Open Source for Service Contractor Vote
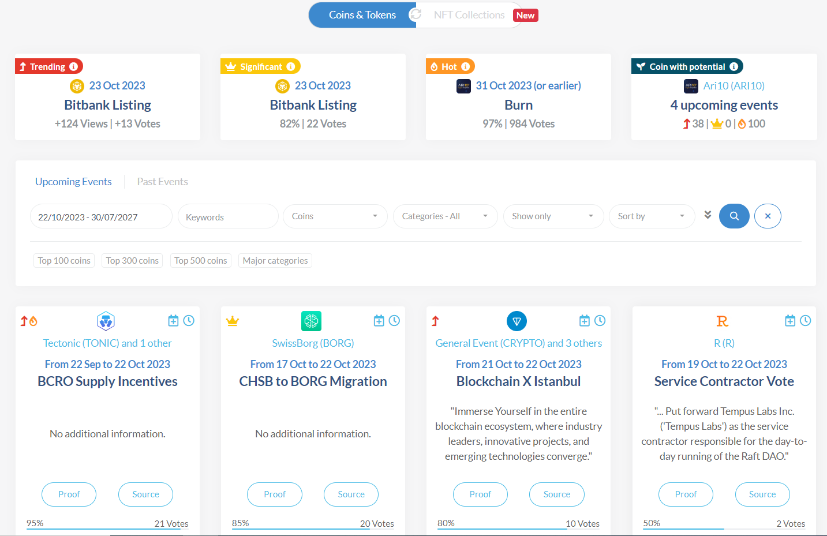Viewport: 827px width, 536px height. coord(762,494)
